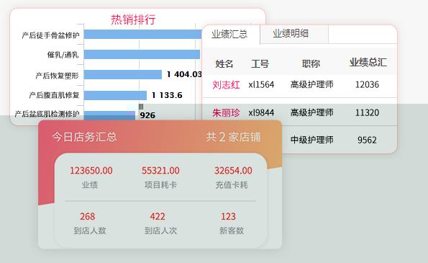Sort by the 业绩总汇 column header

pos(368,63)
